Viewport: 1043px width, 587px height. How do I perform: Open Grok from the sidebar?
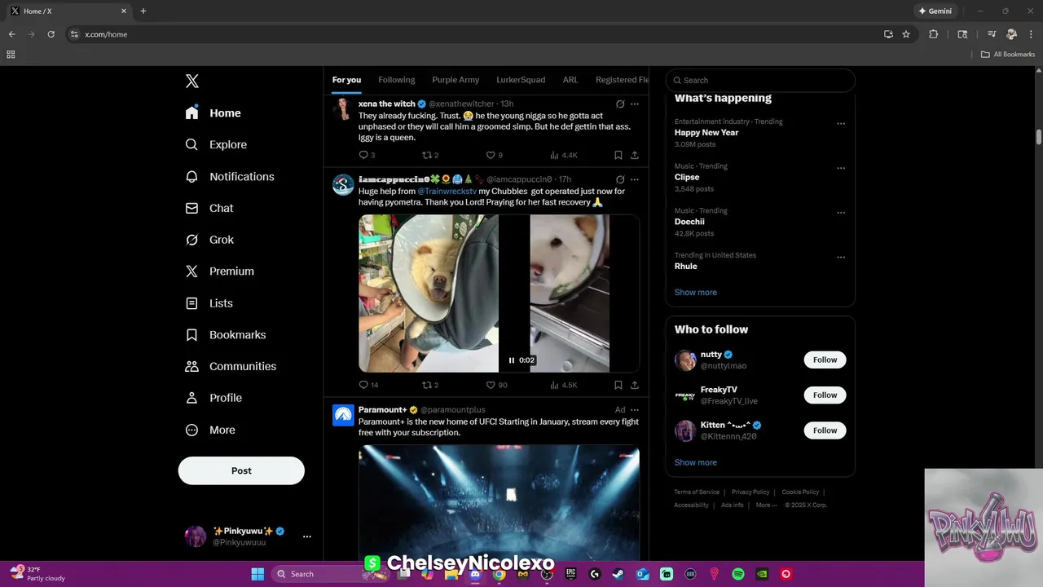209,240
